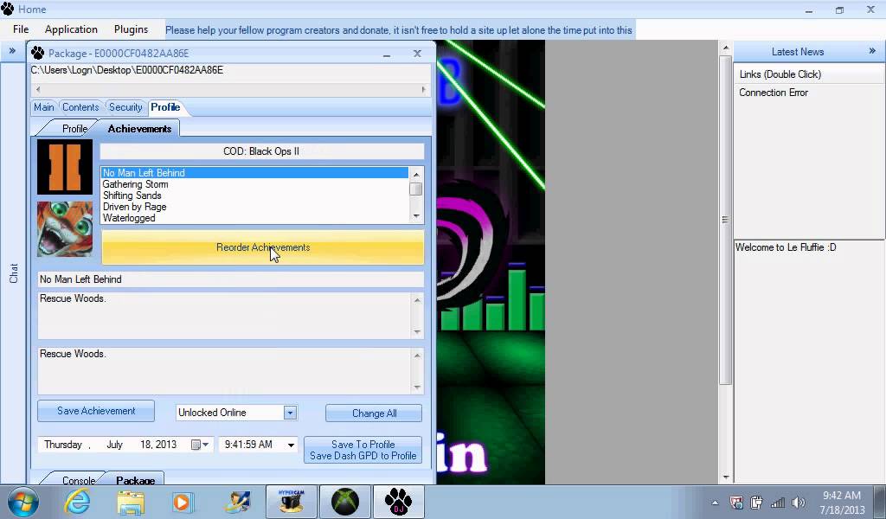The image size is (886, 519).
Task: Click Links (Double Click) entry
Action: [780, 74]
